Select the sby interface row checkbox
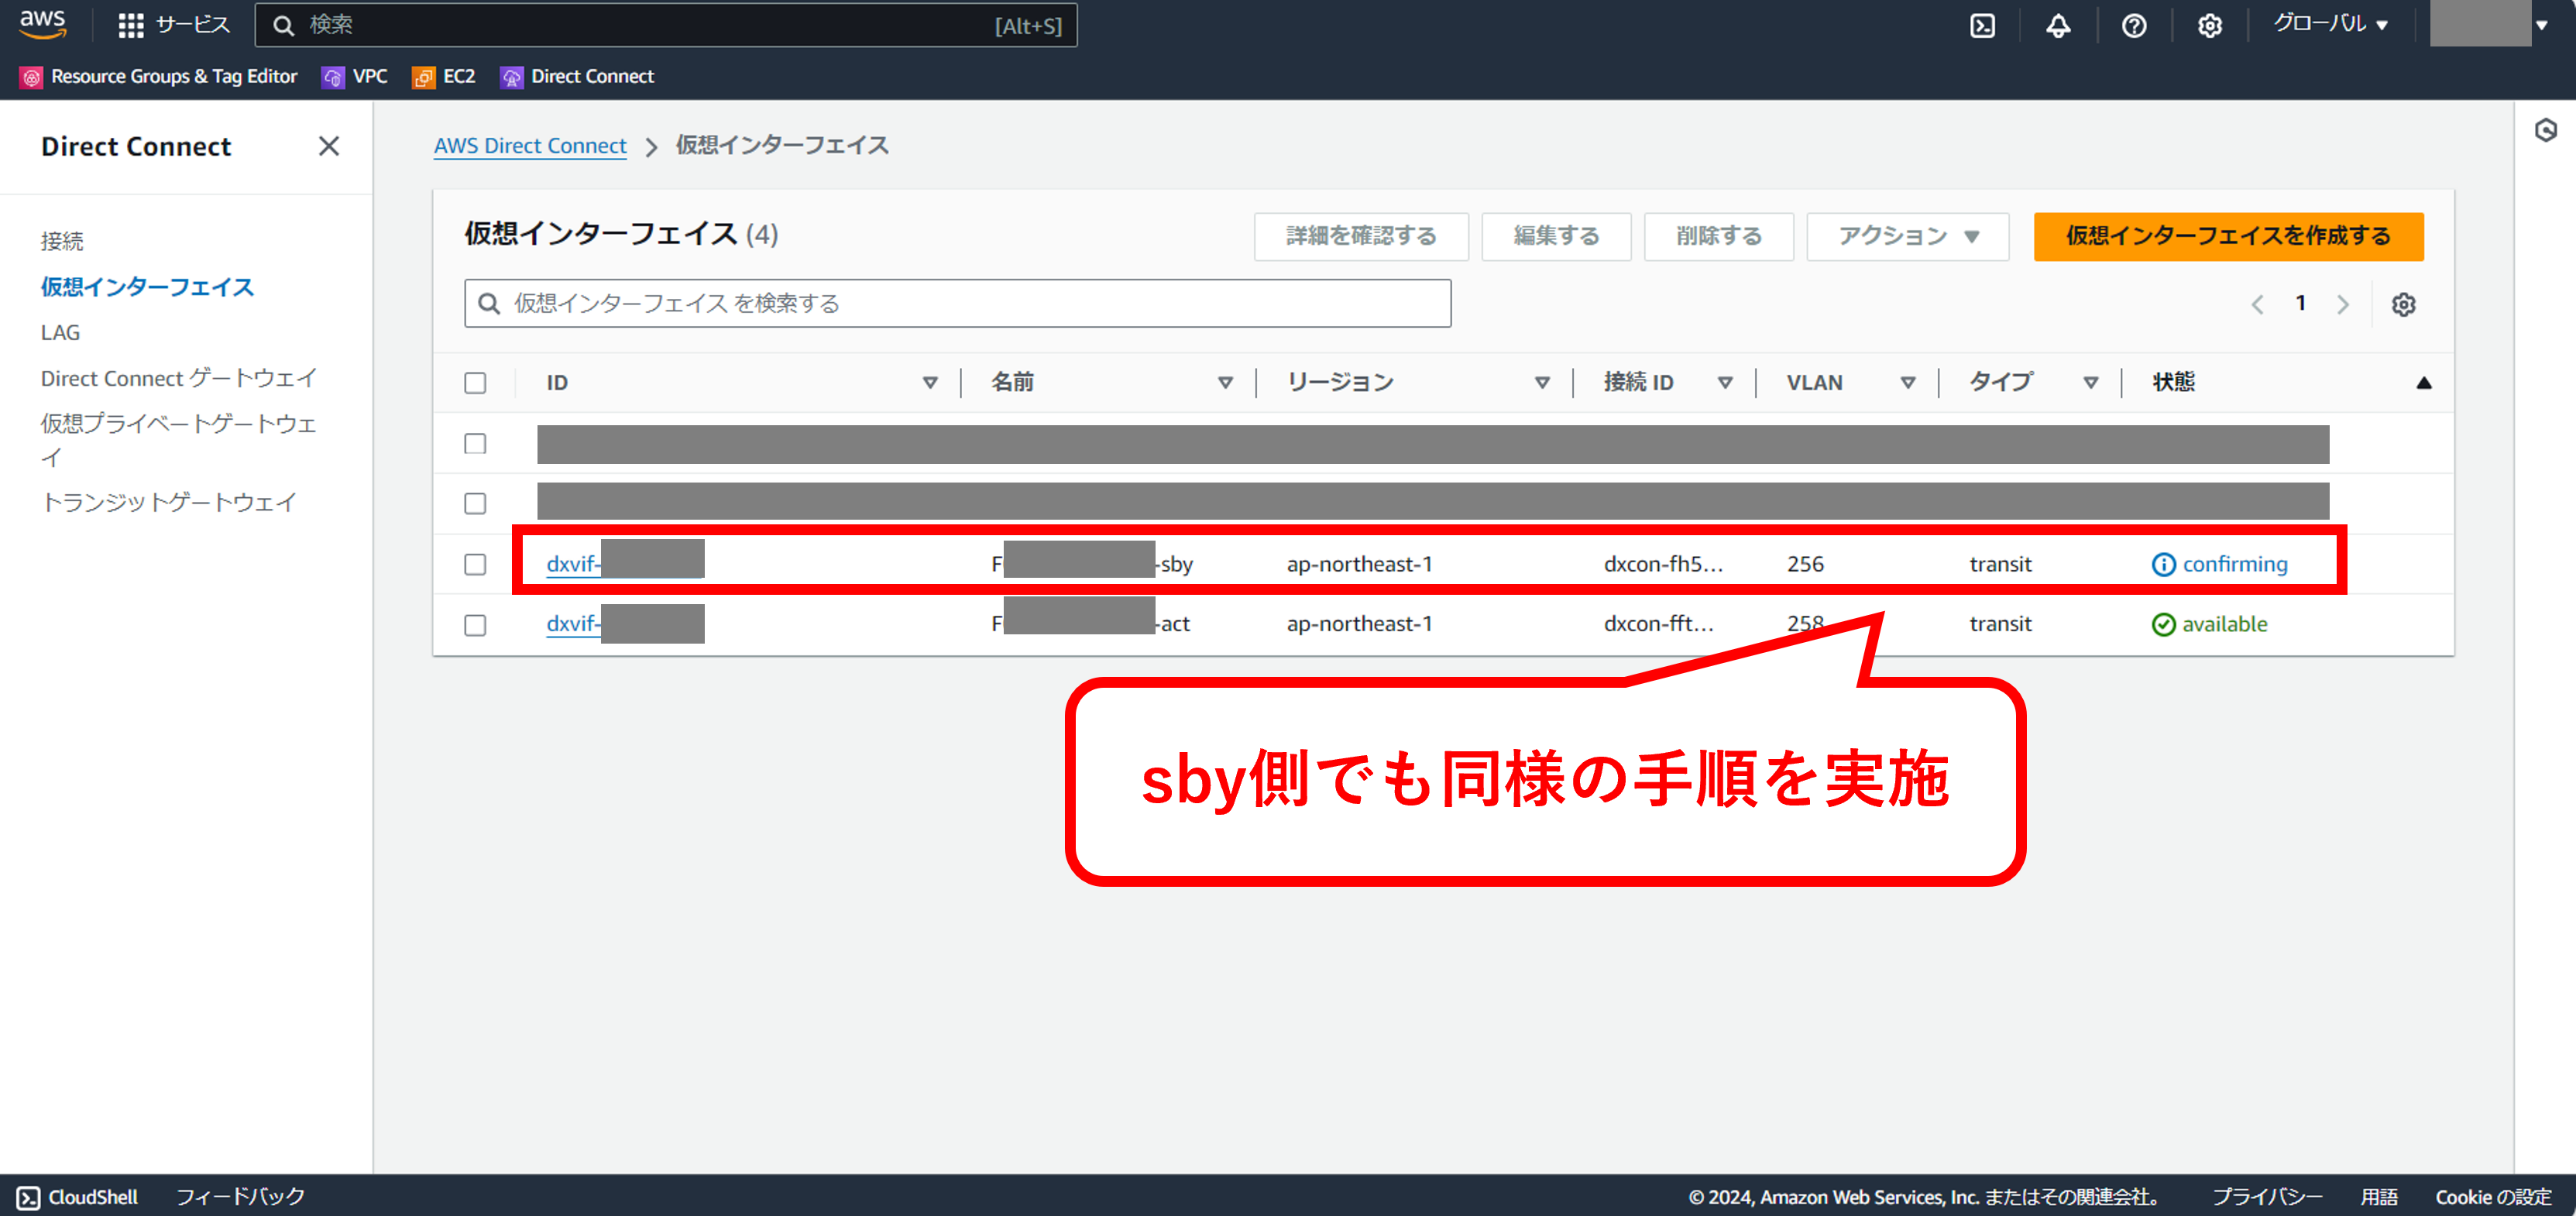 [x=475, y=564]
